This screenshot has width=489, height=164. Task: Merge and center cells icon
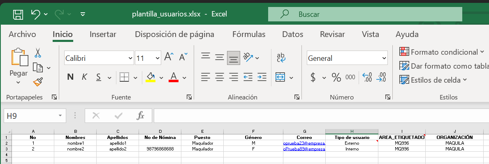coord(280,77)
